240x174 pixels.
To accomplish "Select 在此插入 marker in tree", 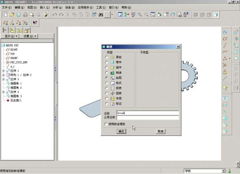I will [14, 100].
